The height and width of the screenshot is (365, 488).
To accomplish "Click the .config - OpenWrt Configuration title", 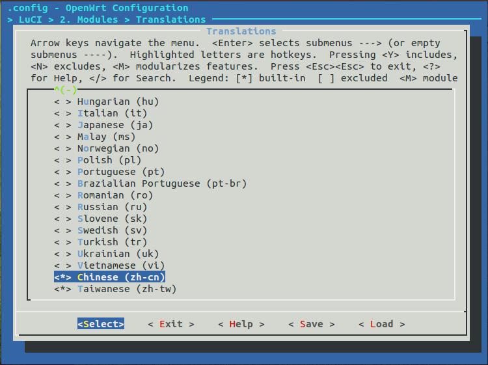I will (x=98, y=8).
